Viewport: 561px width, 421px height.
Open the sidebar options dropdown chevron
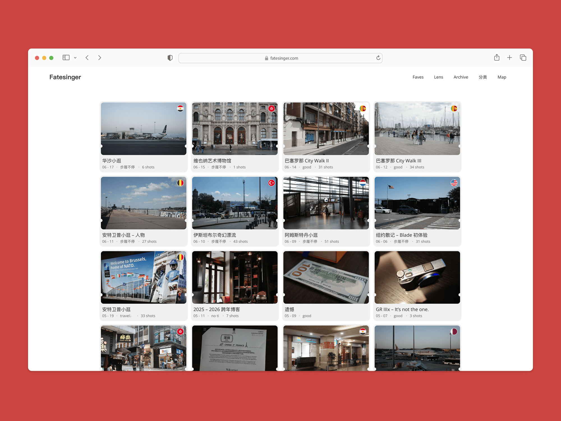[75, 58]
